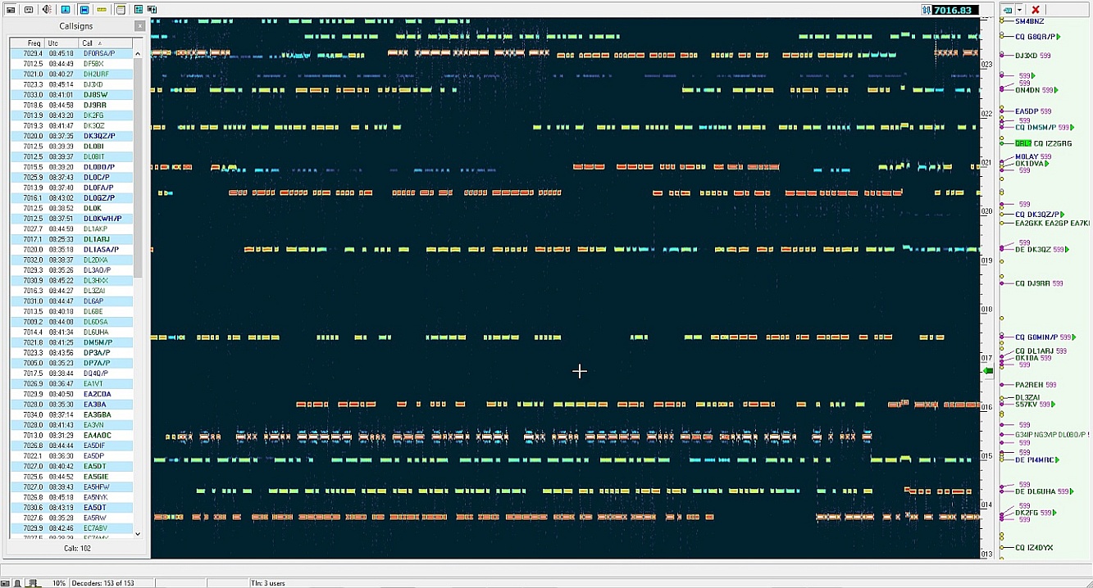Click the callsign list scrollbar thumb
The height and width of the screenshot is (588, 1093).
pos(137,168)
